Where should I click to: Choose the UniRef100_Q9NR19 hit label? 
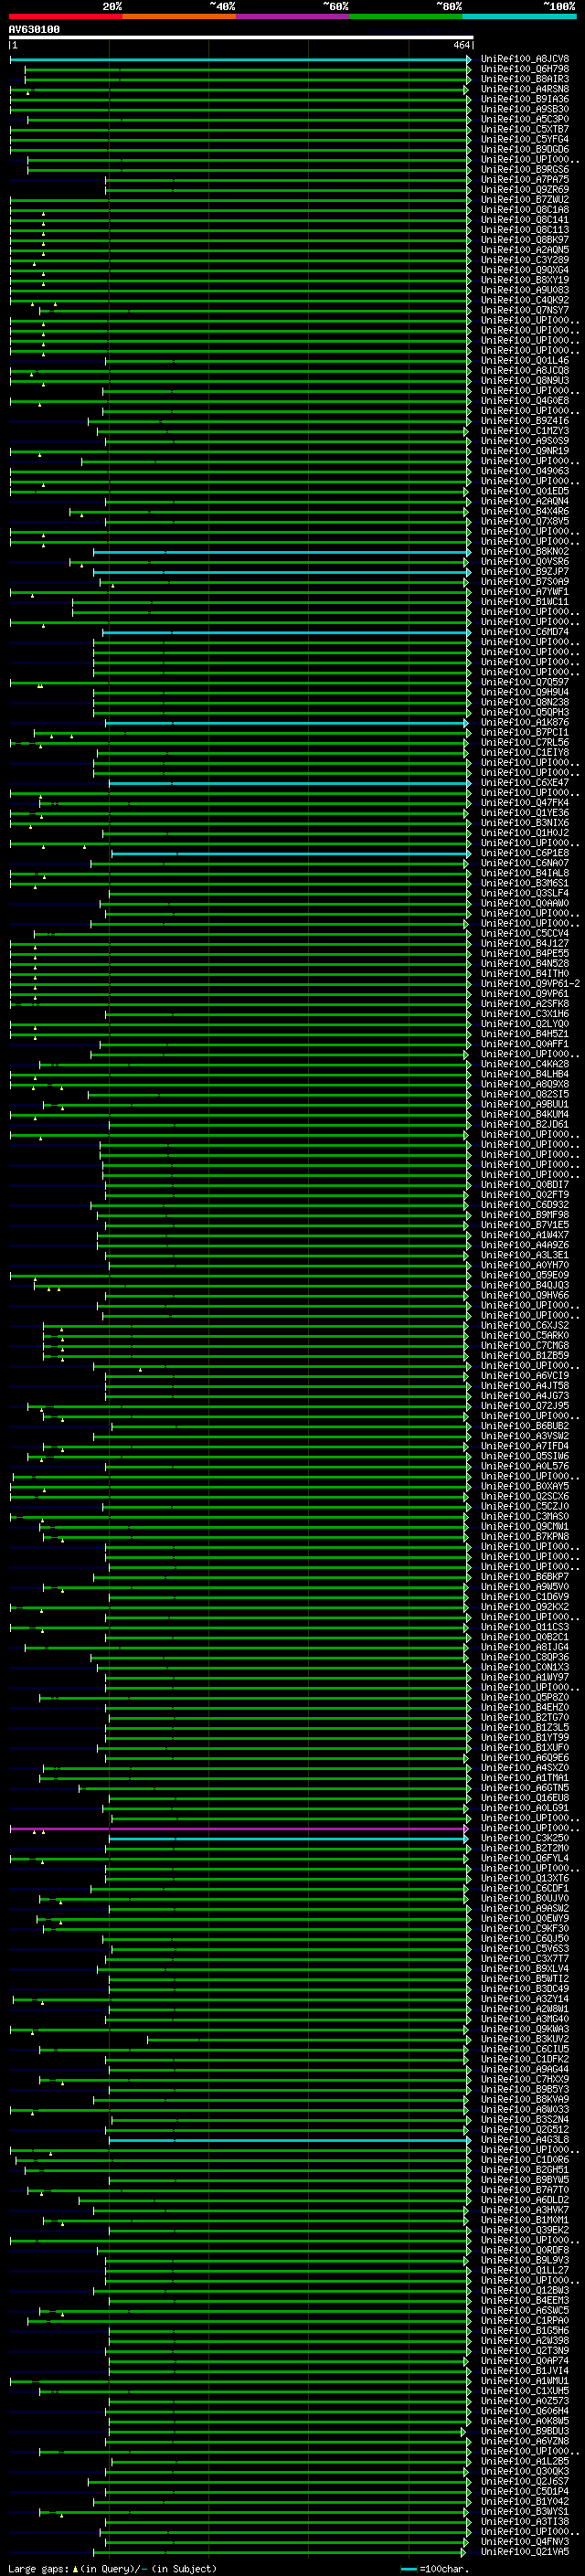point(524,451)
